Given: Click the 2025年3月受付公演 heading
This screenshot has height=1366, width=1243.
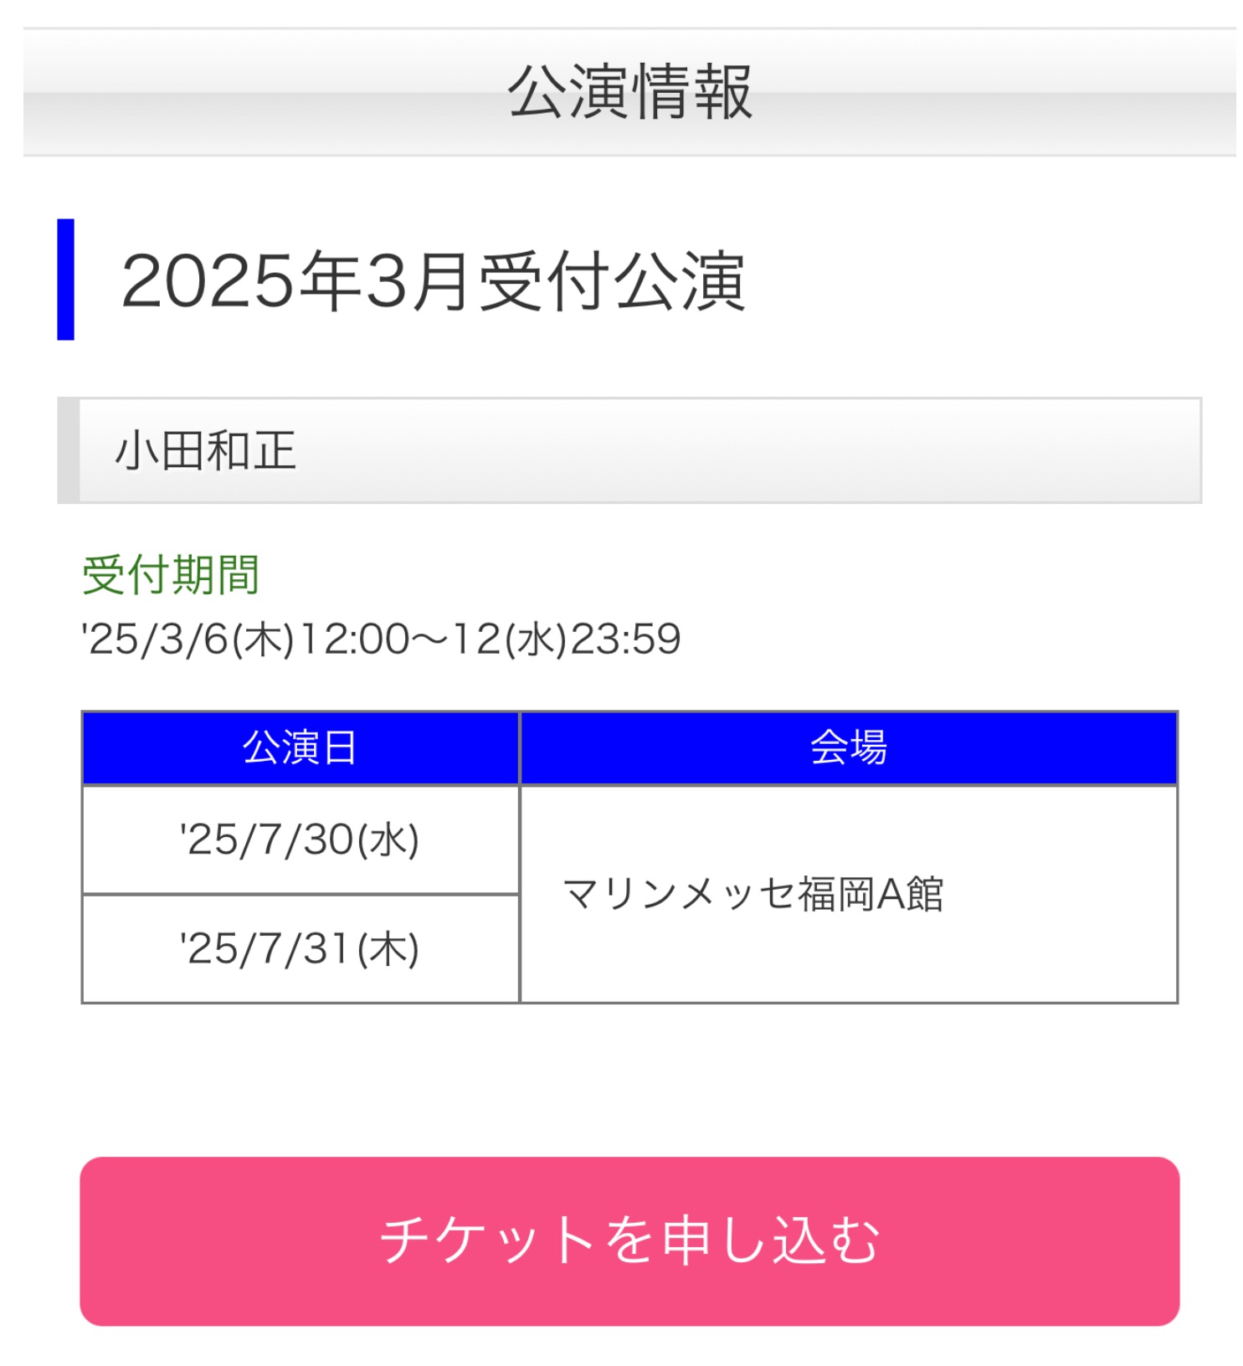Looking at the screenshot, I should [432, 280].
